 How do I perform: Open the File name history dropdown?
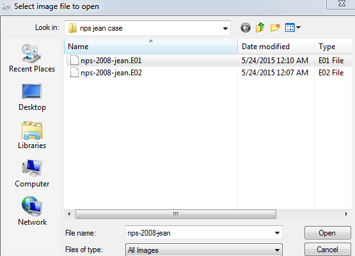[x=277, y=233]
